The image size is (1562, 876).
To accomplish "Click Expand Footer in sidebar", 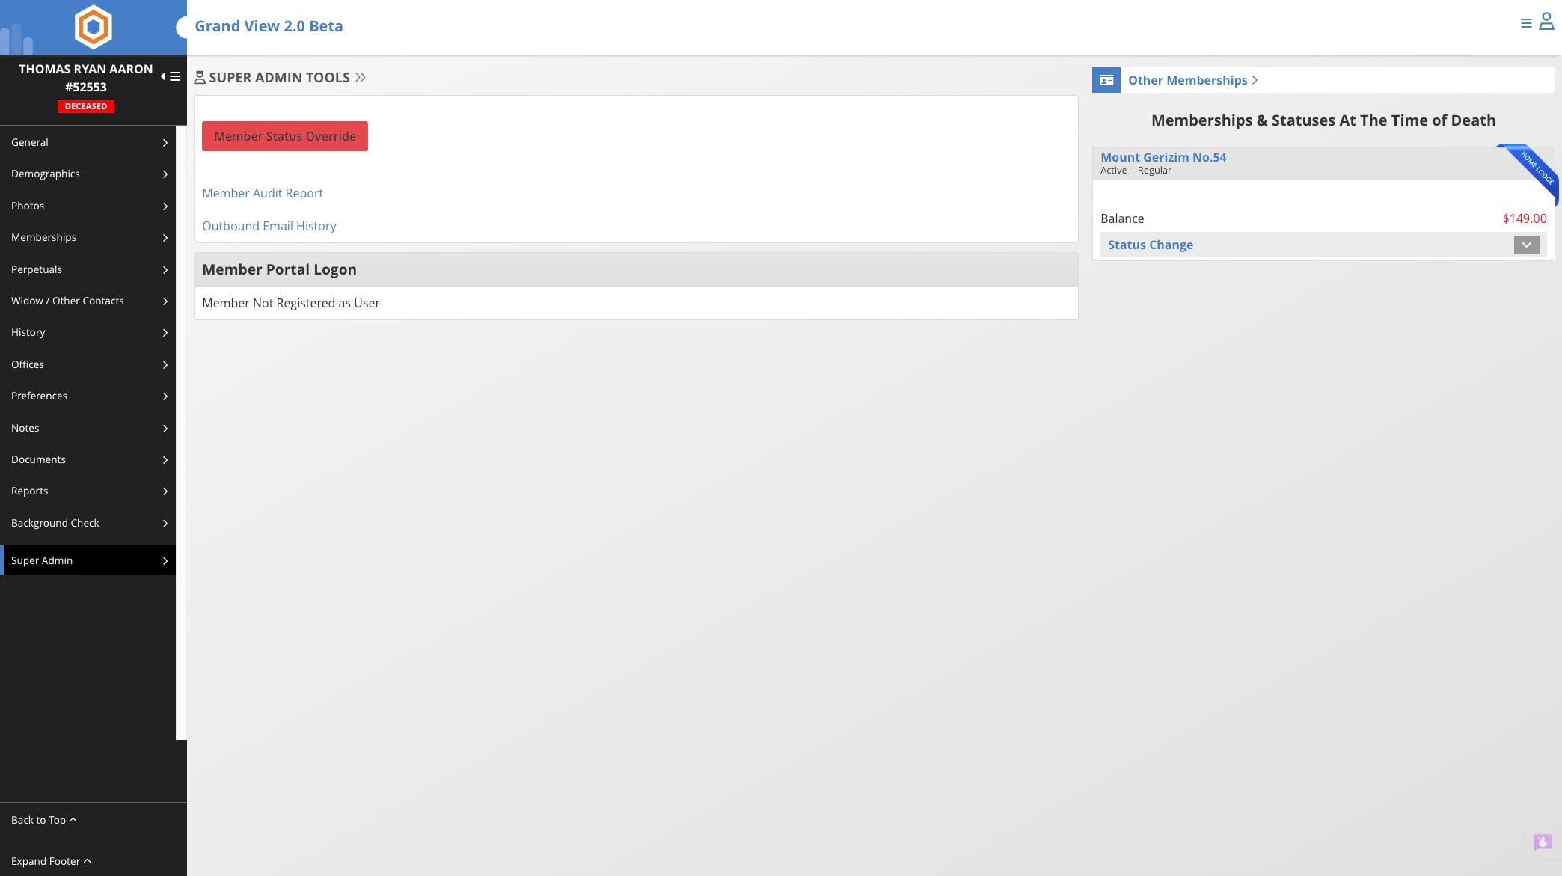I will point(51,861).
